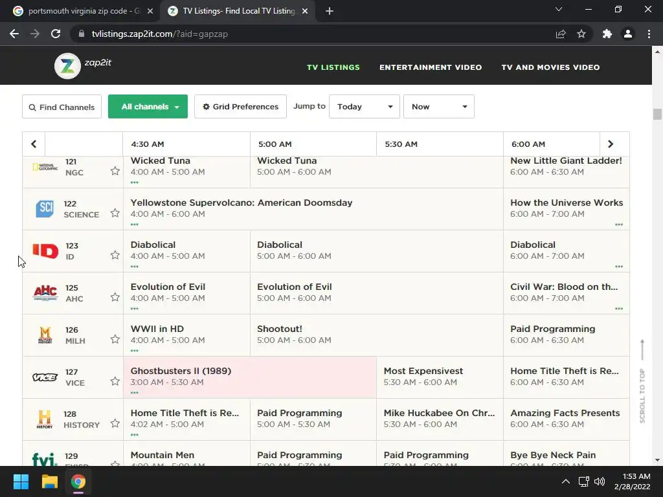Click the page vertical scrollbar thumb
This screenshot has height=497, width=663.
point(657,114)
